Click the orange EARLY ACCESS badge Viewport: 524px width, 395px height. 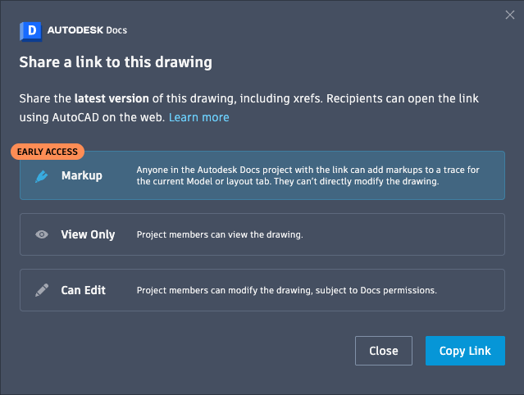point(48,152)
